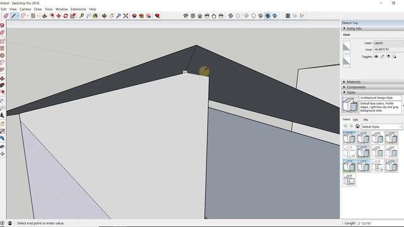Click the Architectural Design Style name field
404x227 pixels.
pos(381,98)
